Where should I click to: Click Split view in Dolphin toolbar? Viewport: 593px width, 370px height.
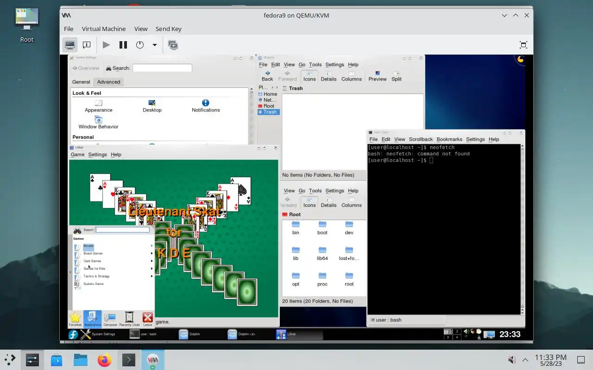[x=397, y=76]
